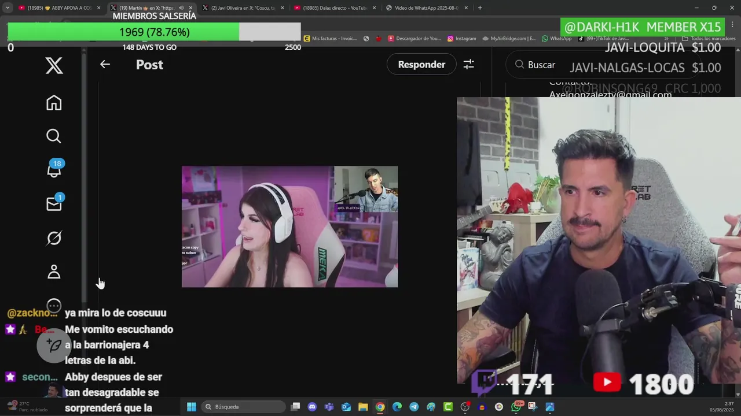
Task: Open Microsoft Edge from taskbar
Action: 397,407
